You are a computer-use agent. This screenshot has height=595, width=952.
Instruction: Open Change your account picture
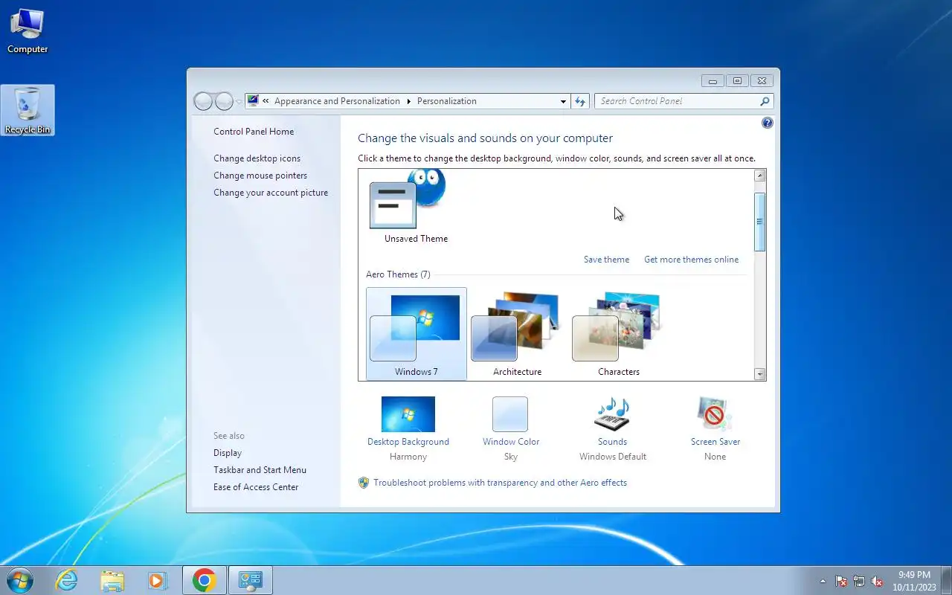coord(271,193)
